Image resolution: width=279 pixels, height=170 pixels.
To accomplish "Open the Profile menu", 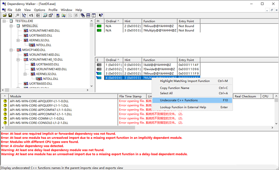I will [53, 10].
